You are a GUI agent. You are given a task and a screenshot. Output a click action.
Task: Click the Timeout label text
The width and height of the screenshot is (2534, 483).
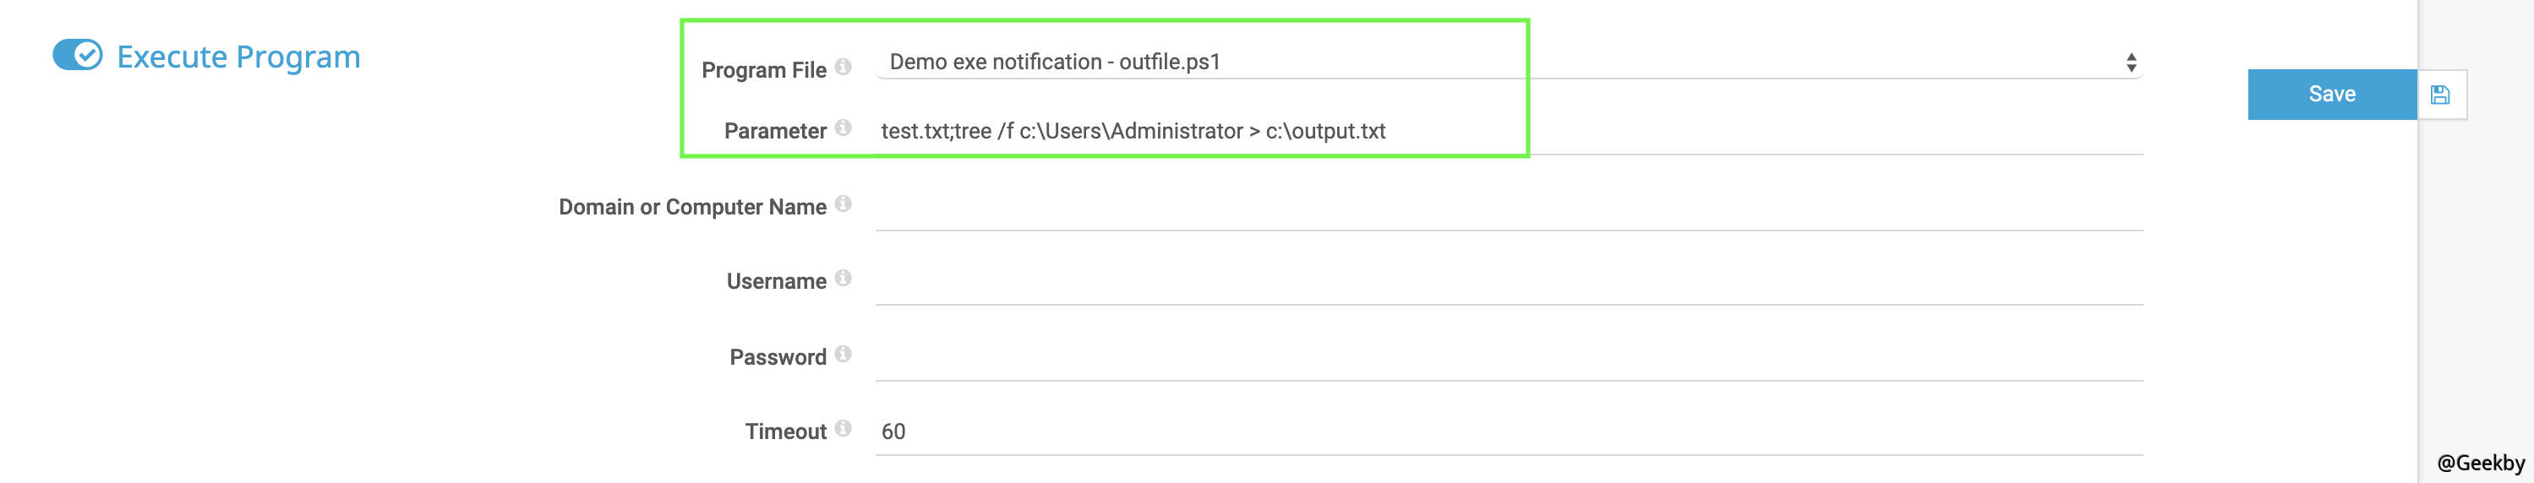click(x=785, y=431)
